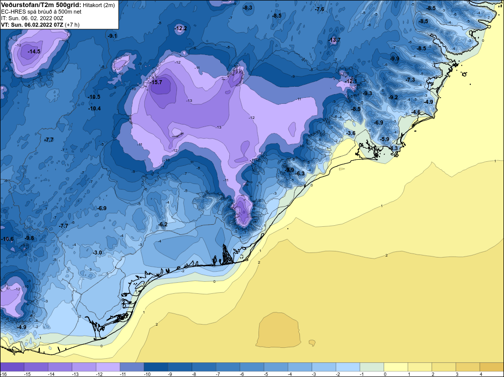Click the -7.3 temperature label

(410, 80)
